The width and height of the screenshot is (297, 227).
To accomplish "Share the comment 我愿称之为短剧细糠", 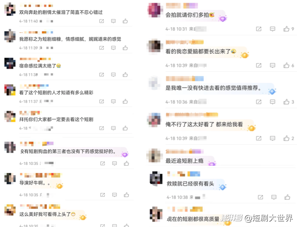I will (102, 48).
